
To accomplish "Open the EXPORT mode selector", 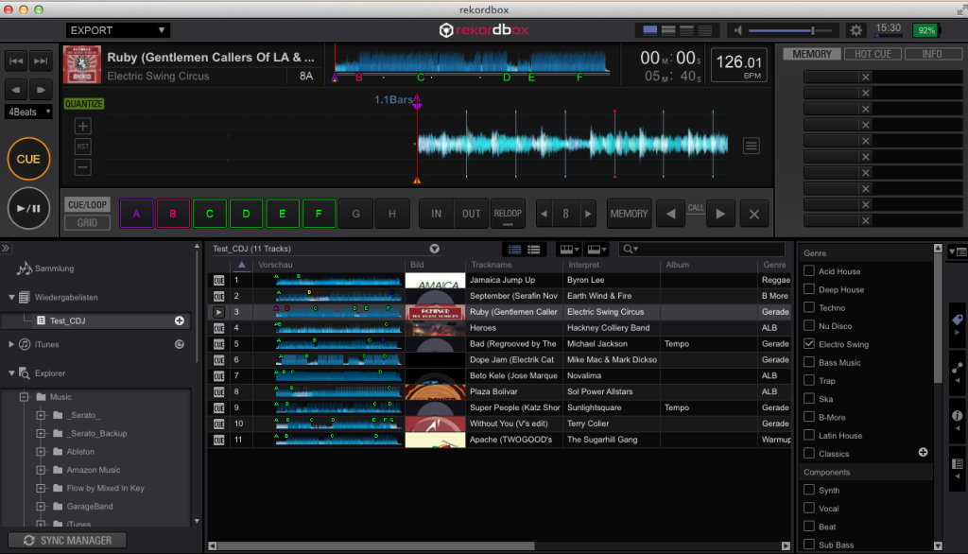I will pyautogui.click(x=116, y=29).
